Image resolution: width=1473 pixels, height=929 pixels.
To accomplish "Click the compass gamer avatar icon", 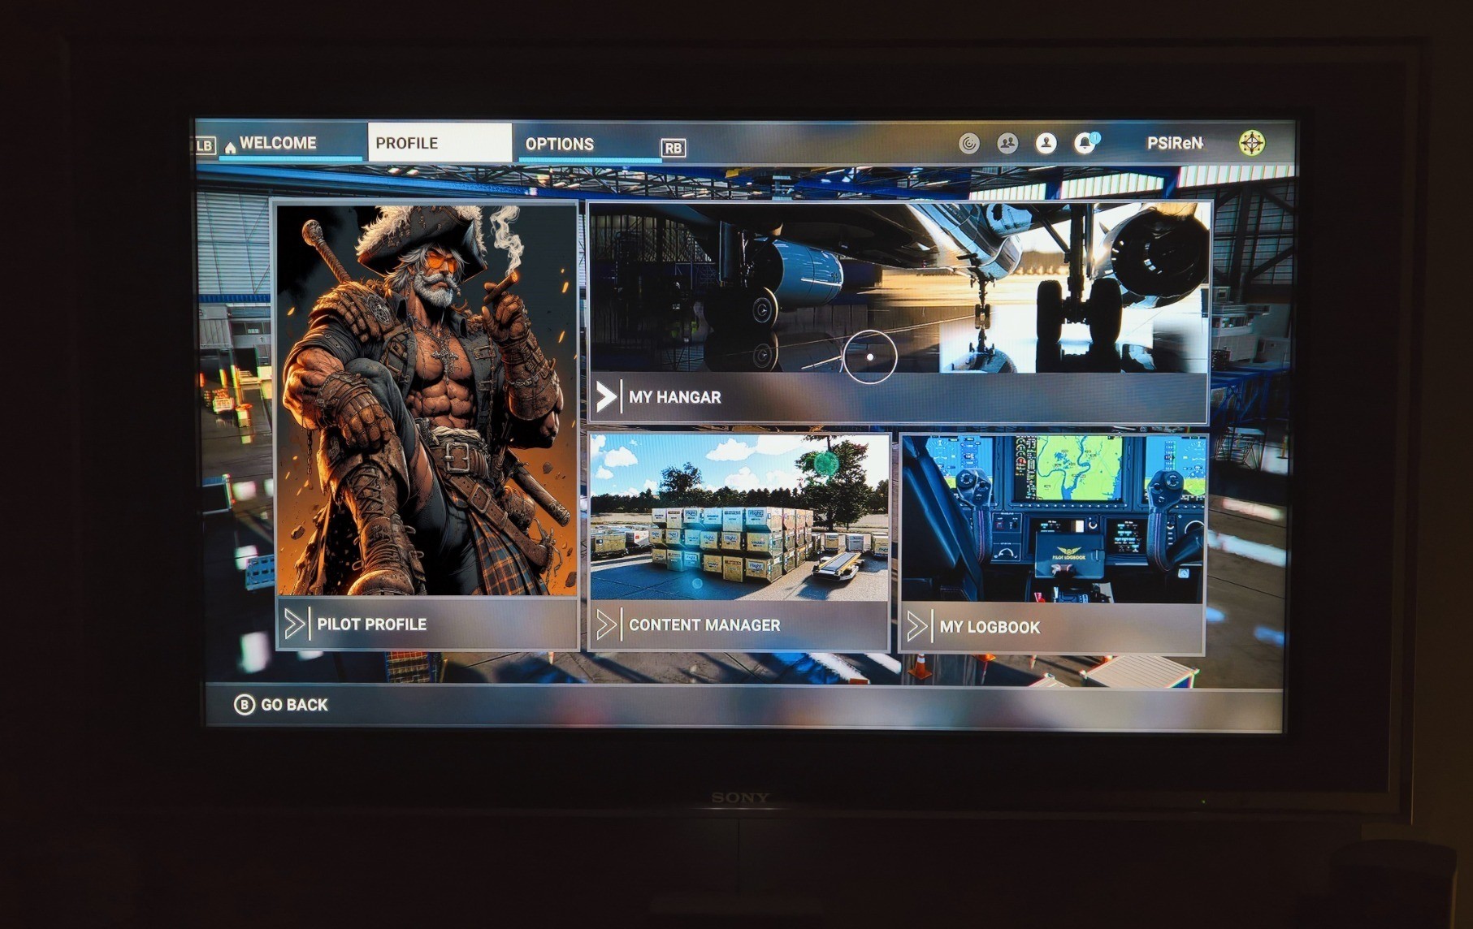I will pyautogui.click(x=1252, y=143).
